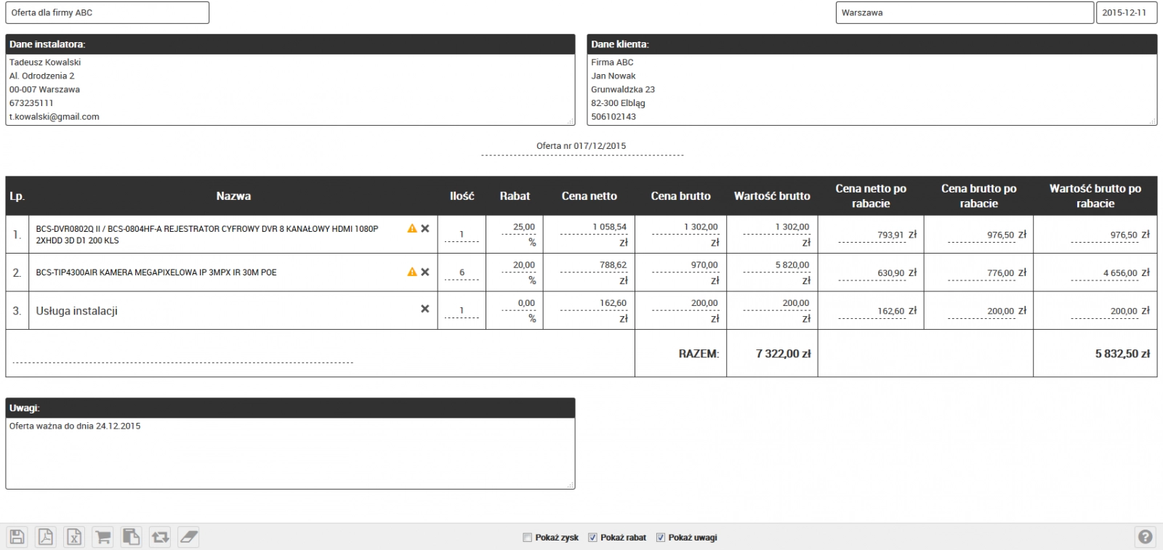
Task: Change the 20,00 discount value
Action: pyautogui.click(x=519, y=265)
